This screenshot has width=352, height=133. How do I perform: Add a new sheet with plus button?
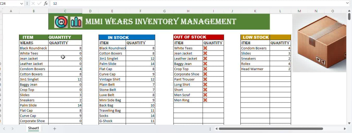tap(55, 128)
